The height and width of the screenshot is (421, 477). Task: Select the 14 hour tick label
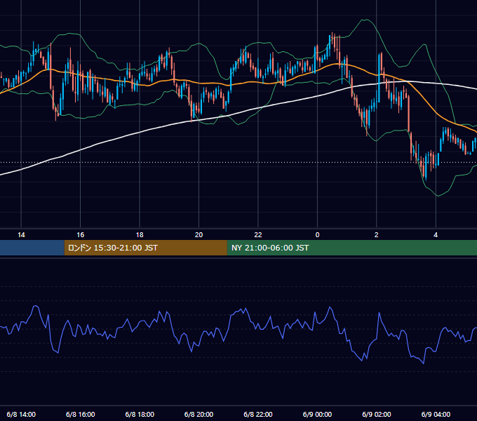click(x=21, y=235)
